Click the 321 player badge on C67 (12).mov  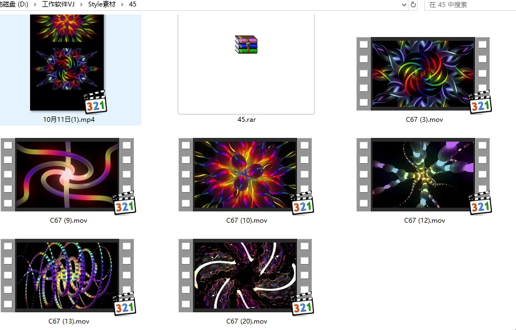(x=480, y=203)
